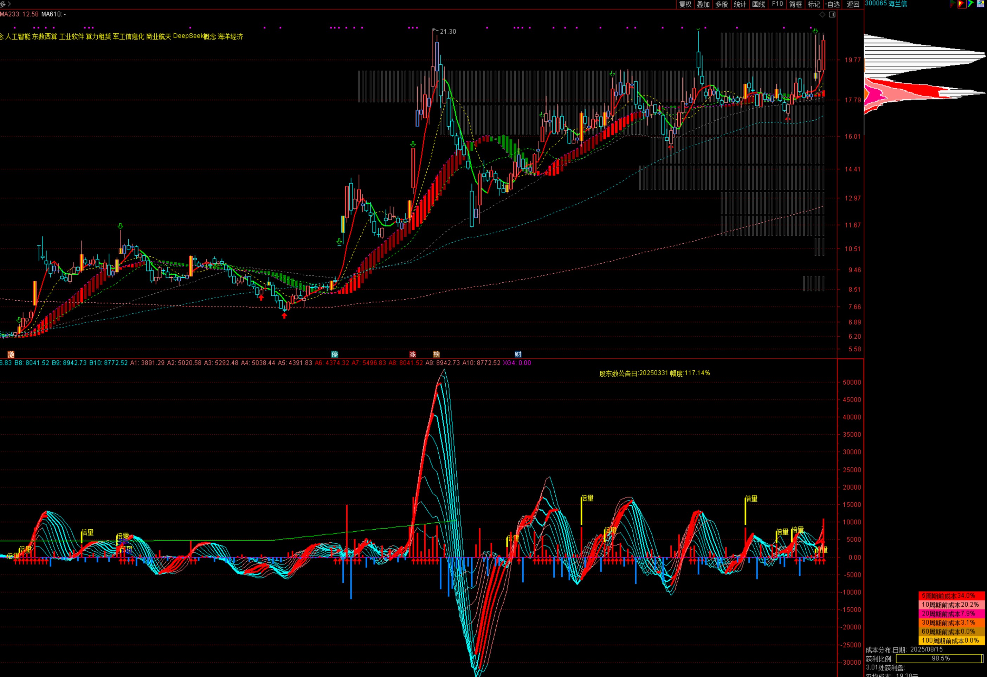Click the 10周期前成本 pink swatch
This screenshot has height=677, width=987.
pyautogui.click(x=952, y=605)
